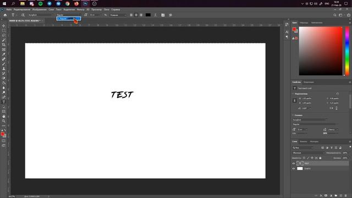Collapse the Transform section in Properties
352x198 pixels.
click(x=293, y=94)
